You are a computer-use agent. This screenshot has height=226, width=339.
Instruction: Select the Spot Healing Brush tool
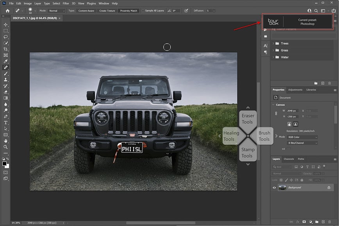5,67
